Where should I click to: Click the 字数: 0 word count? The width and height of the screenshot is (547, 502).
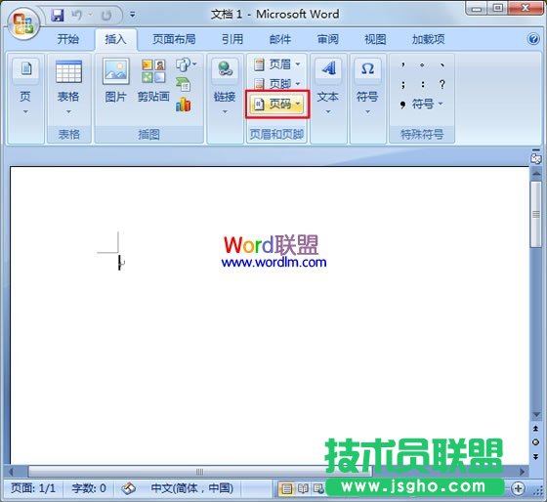[89, 488]
